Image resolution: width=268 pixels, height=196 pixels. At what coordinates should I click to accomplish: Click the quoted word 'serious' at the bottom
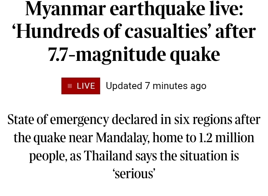tap(134, 174)
